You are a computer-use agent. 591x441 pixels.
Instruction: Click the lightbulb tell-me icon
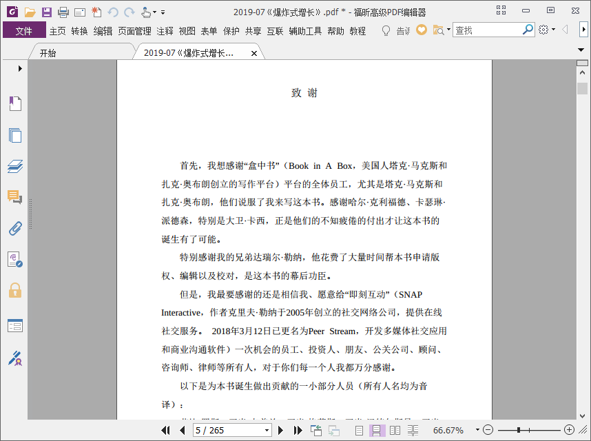386,30
